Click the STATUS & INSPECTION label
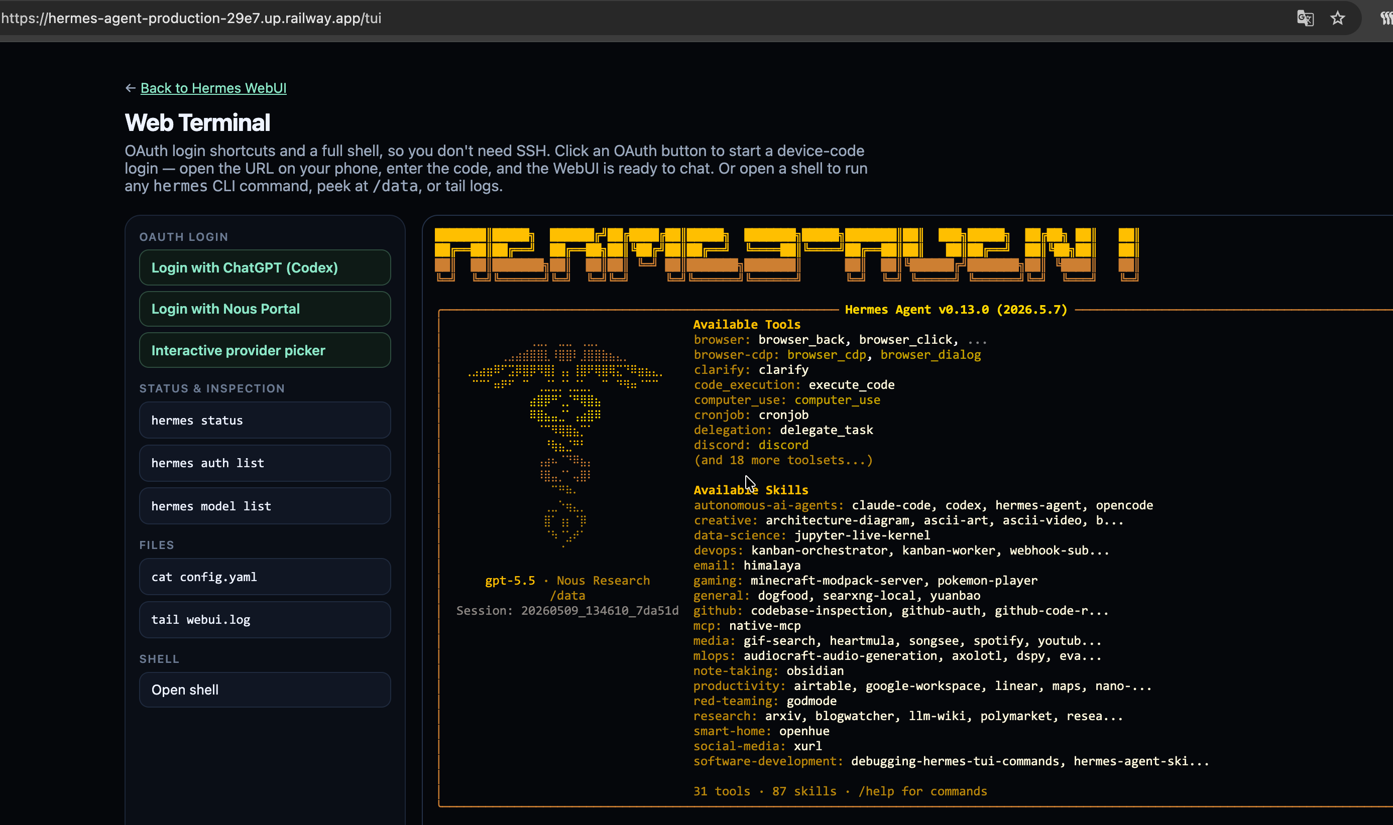The image size is (1393, 825). point(212,388)
